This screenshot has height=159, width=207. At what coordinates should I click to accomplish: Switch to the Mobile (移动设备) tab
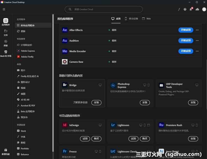point(131,19)
